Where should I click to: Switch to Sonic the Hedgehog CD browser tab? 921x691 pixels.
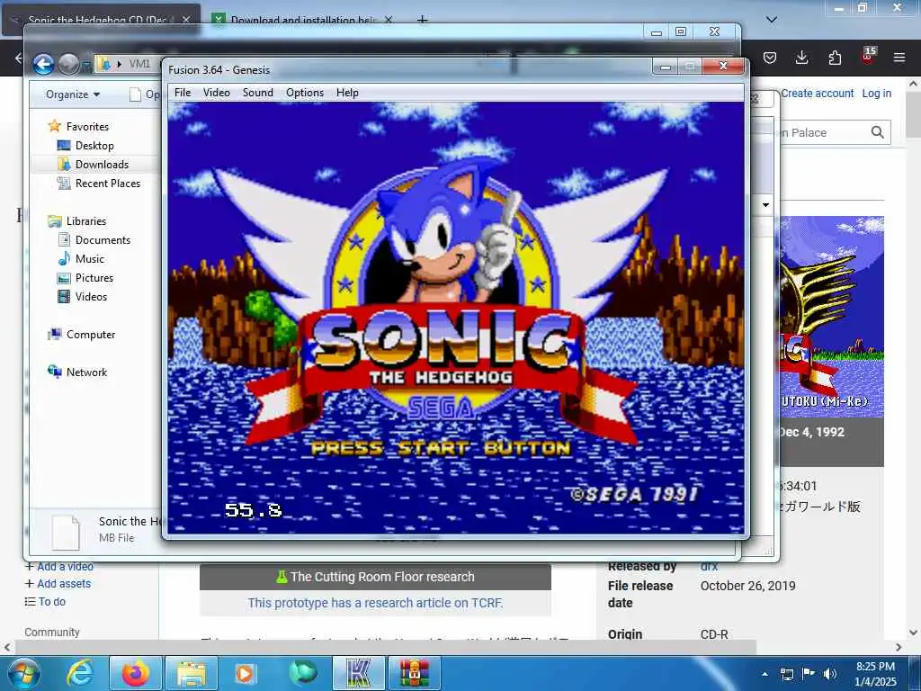coord(100,20)
